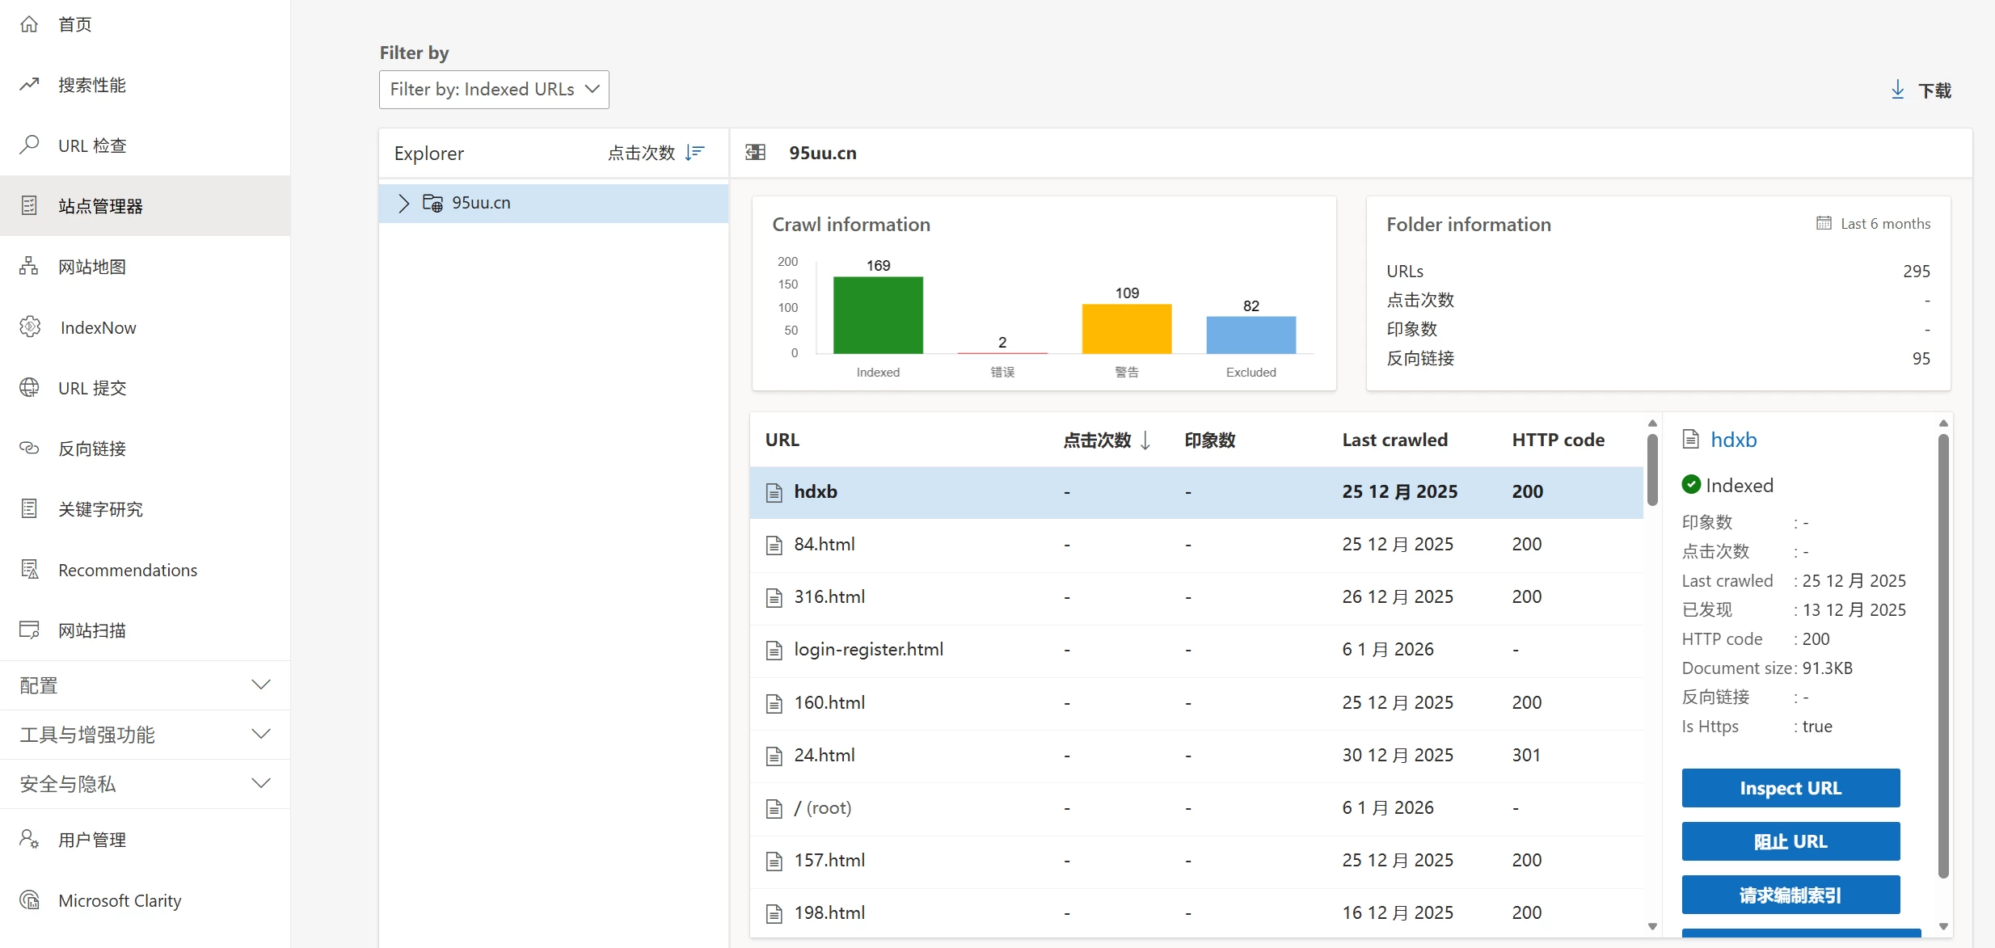Click the 搜索性能 trend line icon
Screen dimensions: 1995x948
pyautogui.click(x=30, y=85)
